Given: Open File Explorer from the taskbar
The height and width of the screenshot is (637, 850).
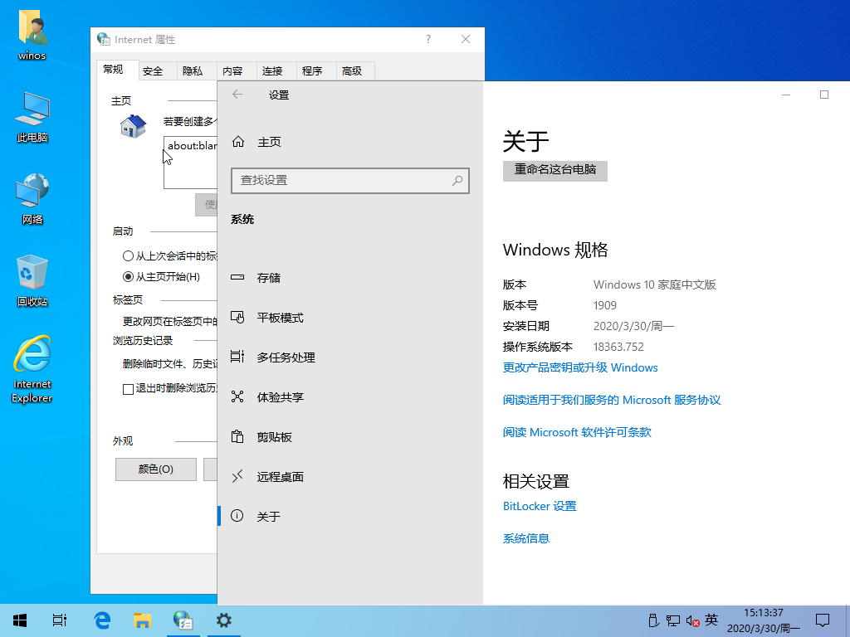Looking at the screenshot, I should [x=143, y=620].
